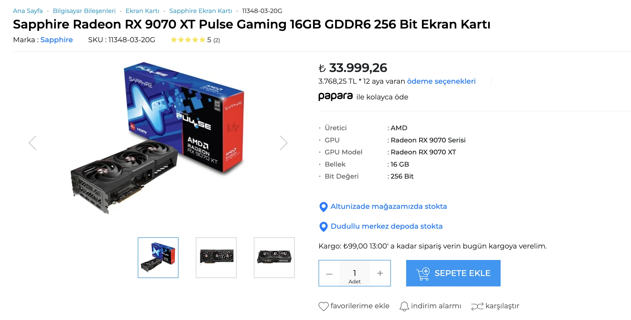Show the previous product image arrow
The width and height of the screenshot is (631, 320).
coord(33,143)
